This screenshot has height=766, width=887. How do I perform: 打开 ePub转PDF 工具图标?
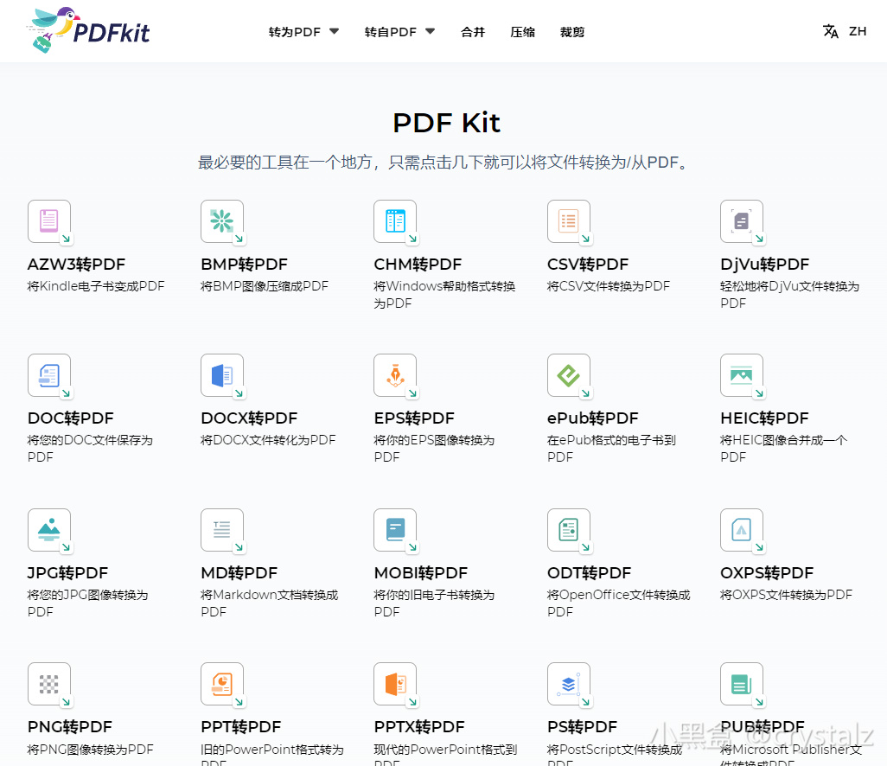click(x=569, y=375)
